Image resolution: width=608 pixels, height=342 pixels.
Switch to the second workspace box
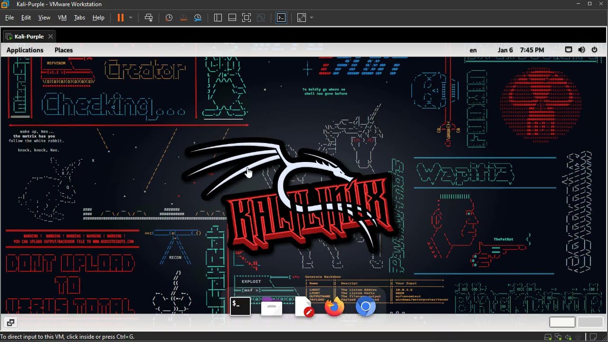click(x=590, y=322)
